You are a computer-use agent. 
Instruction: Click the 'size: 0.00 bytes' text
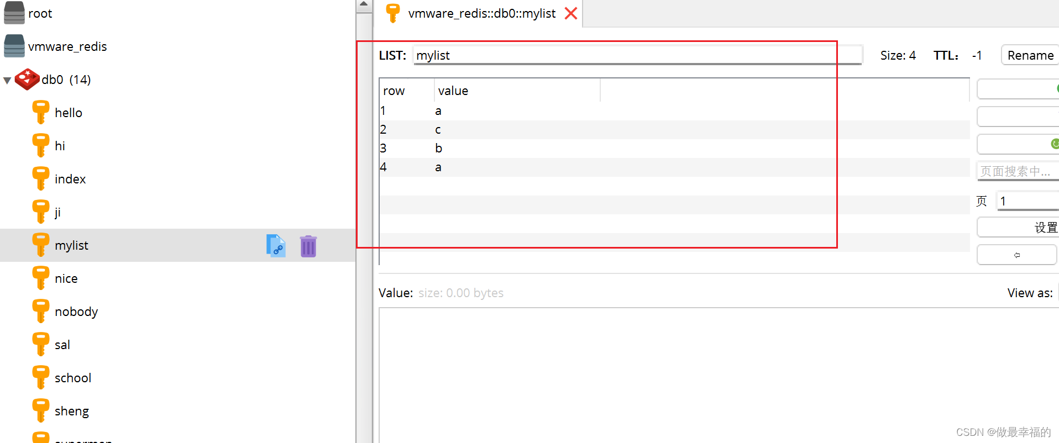click(461, 293)
